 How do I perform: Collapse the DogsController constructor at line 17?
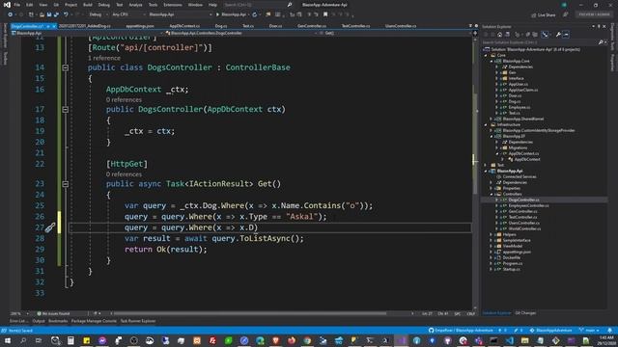(x=66, y=109)
